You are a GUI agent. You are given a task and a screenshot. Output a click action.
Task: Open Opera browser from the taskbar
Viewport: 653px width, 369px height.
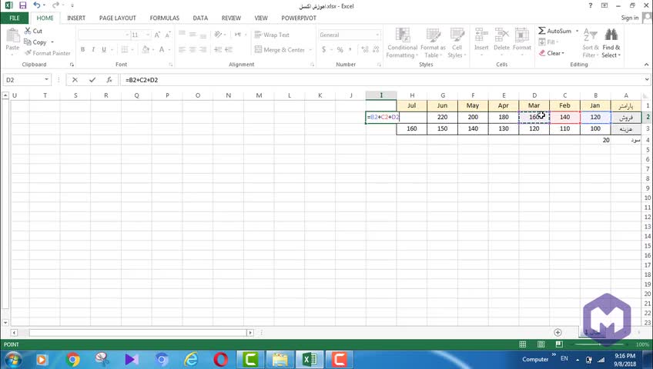tap(220, 359)
